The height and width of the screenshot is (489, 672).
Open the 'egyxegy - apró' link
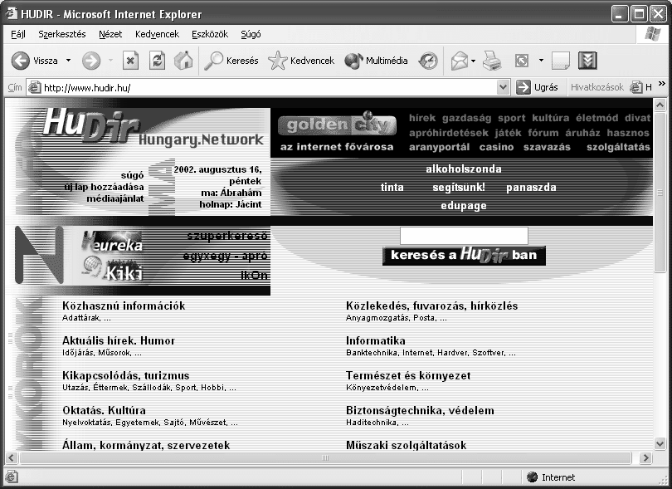point(225,256)
